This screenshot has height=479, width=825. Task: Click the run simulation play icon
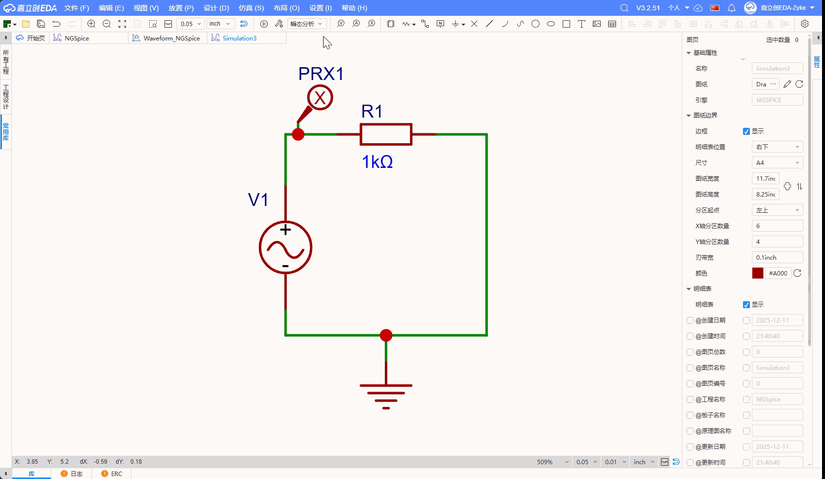point(264,24)
